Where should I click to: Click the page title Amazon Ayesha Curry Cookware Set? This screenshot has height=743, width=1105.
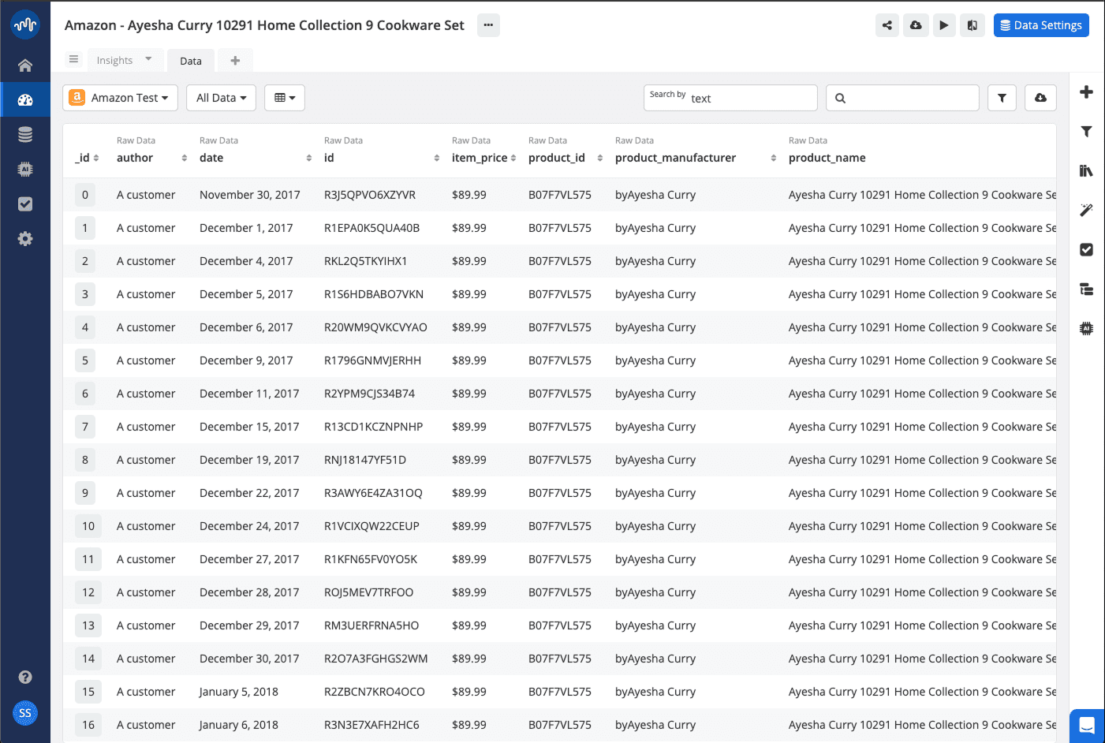[x=264, y=25]
